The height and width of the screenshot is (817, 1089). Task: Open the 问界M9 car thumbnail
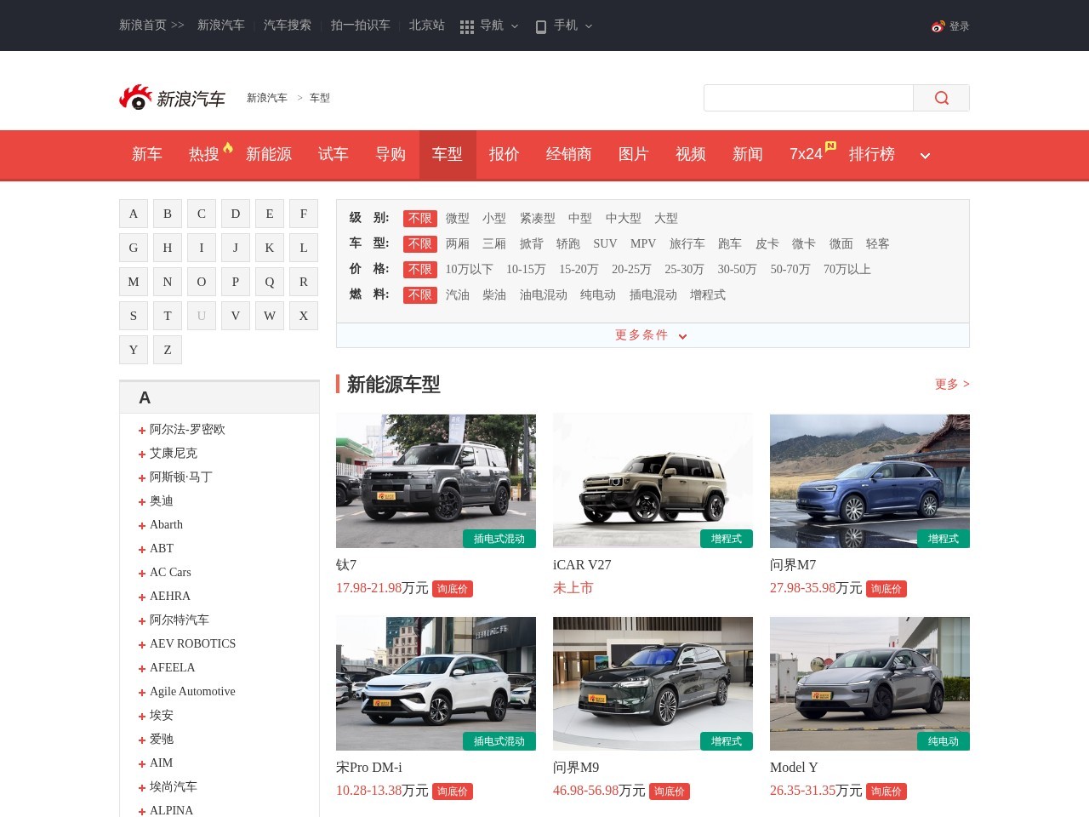point(653,683)
